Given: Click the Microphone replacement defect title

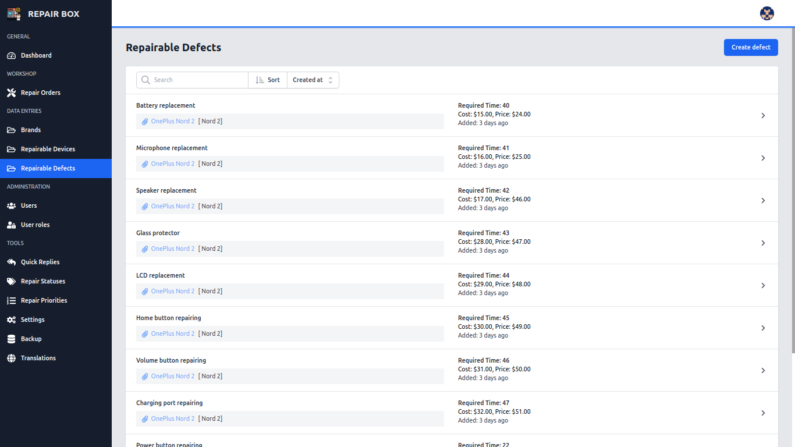Looking at the screenshot, I should pos(172,148).
